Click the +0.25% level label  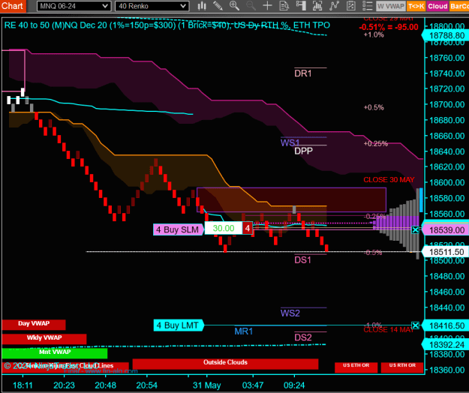376,144
